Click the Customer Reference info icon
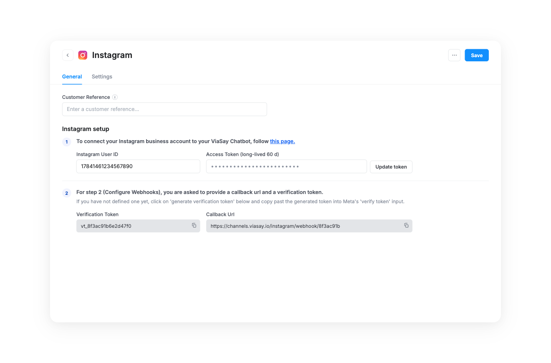 pos(115,97)
